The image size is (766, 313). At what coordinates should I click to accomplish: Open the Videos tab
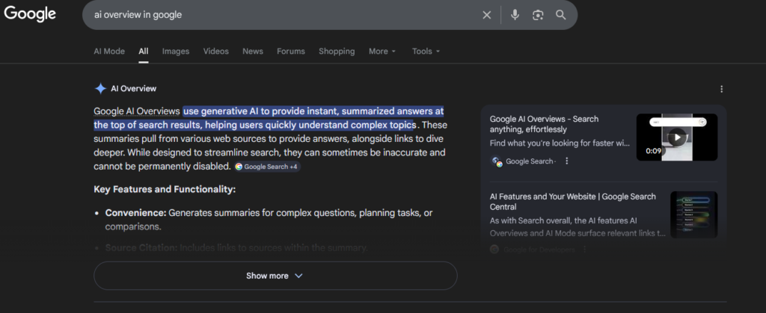(216, 52)
